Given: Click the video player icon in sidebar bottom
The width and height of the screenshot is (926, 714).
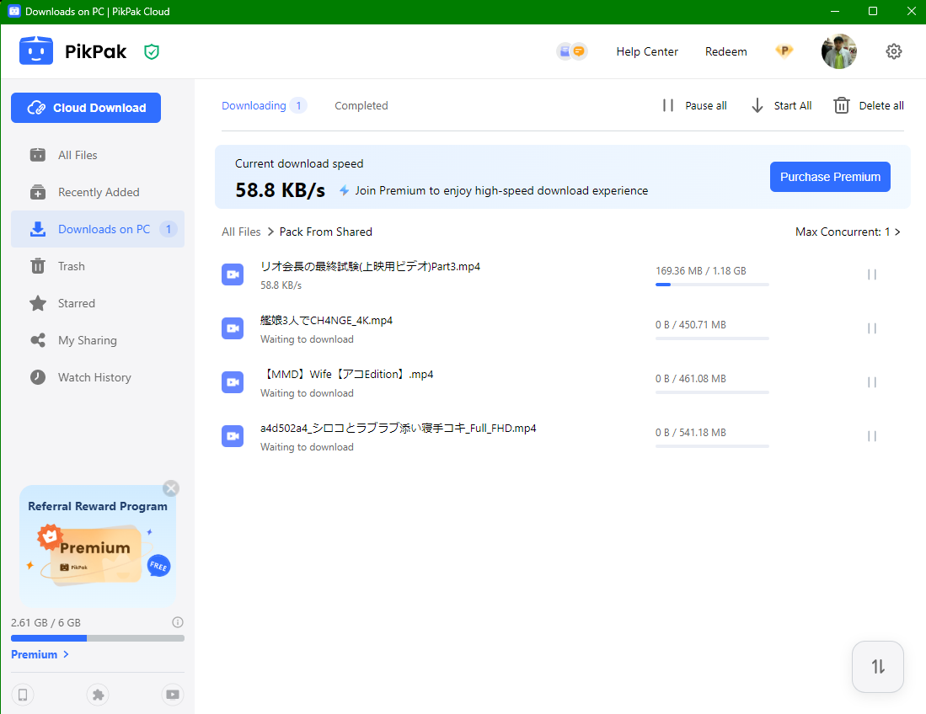Looking at the screenshot, I should click(x=173, y=695).
